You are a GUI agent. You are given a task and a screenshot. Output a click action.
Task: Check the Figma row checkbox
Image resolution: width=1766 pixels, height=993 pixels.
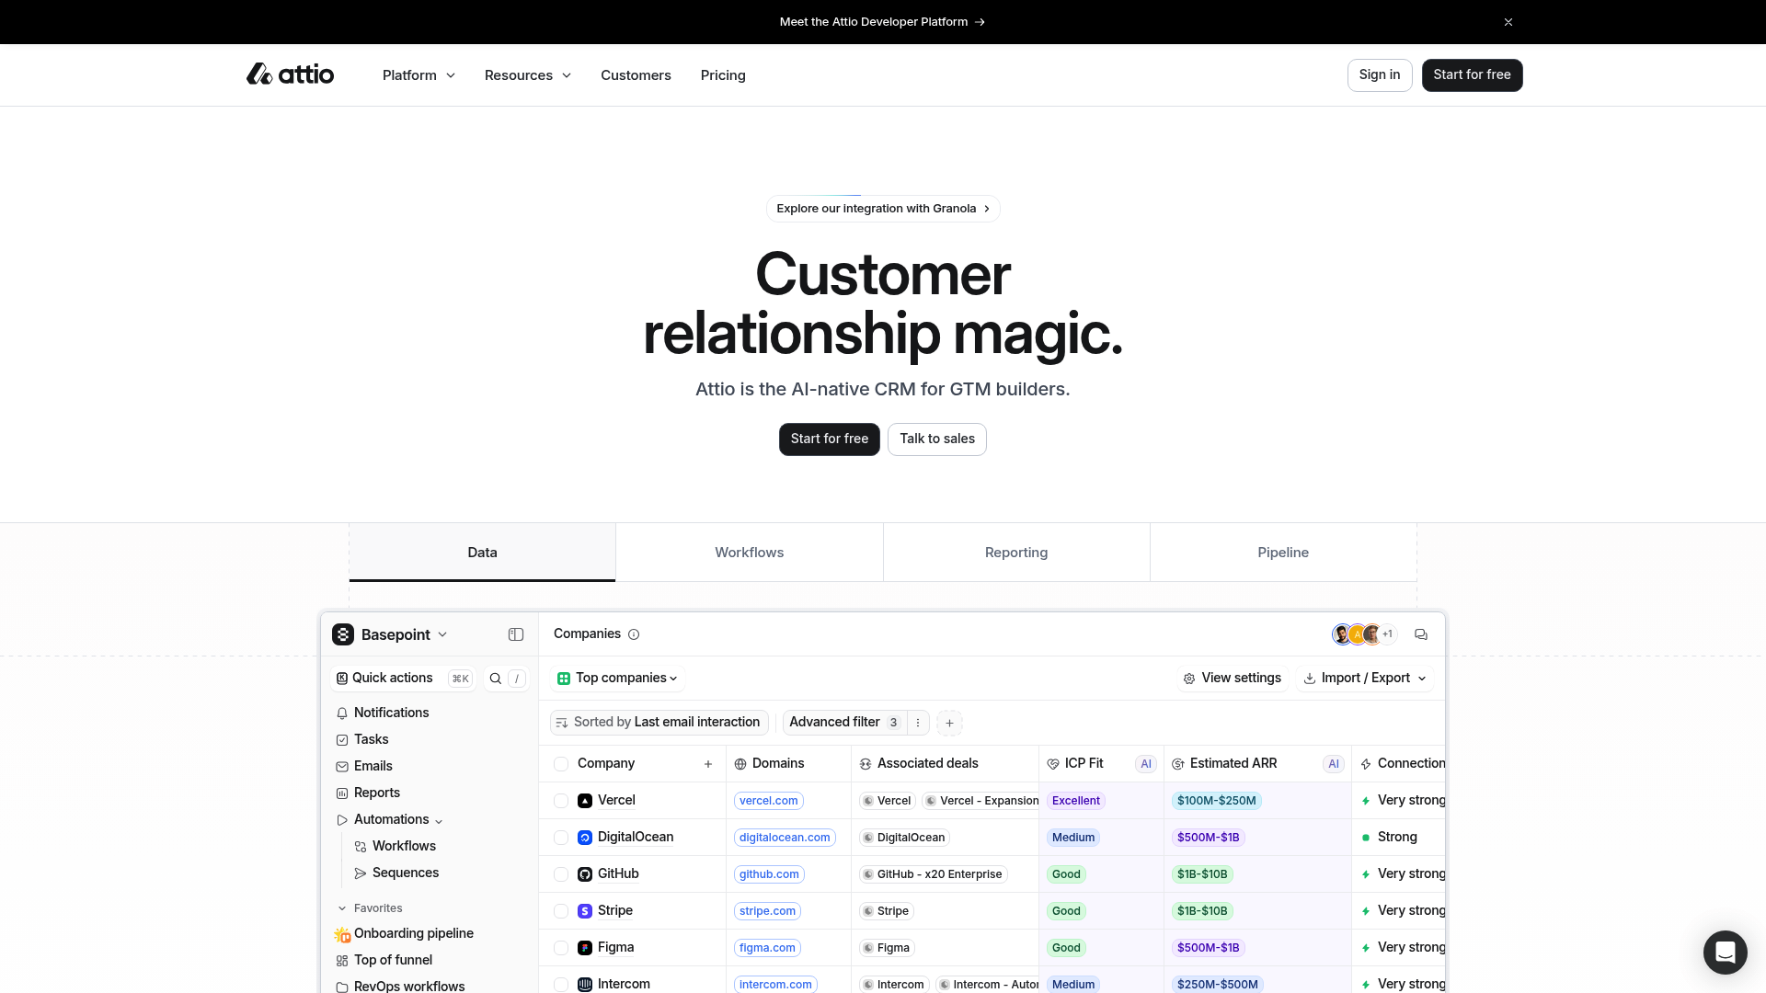point(561,948)
